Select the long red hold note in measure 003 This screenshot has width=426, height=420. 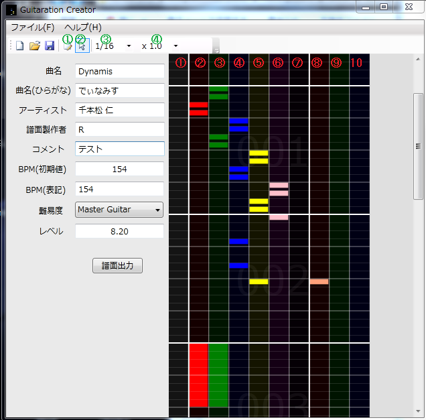pos(199,375)
